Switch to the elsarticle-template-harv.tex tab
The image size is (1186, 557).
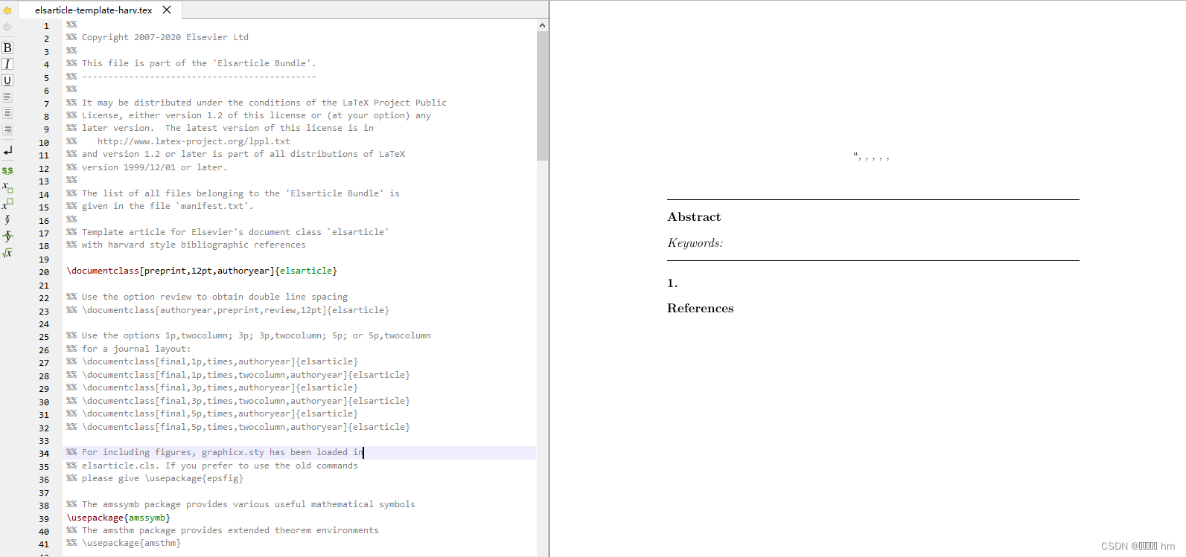[93, 10]
